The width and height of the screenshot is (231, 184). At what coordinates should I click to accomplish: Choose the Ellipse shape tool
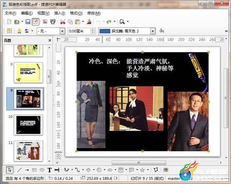[x=42, y=170]
